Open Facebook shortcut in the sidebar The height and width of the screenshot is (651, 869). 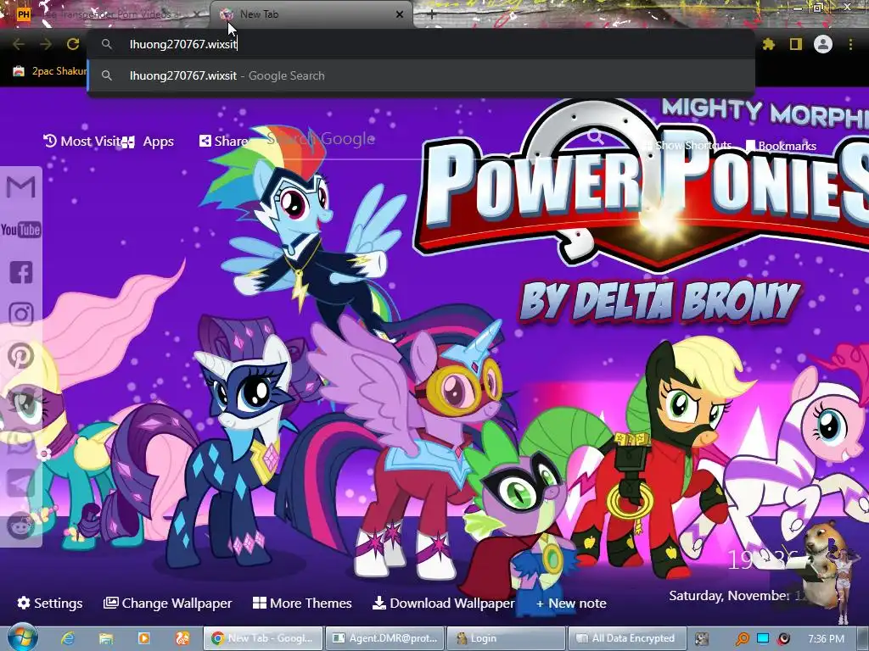point(21,272)
